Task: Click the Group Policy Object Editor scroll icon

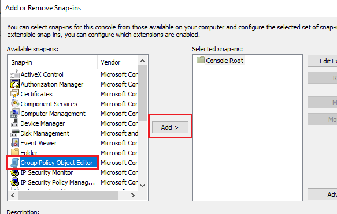Action: pos(15,163)
